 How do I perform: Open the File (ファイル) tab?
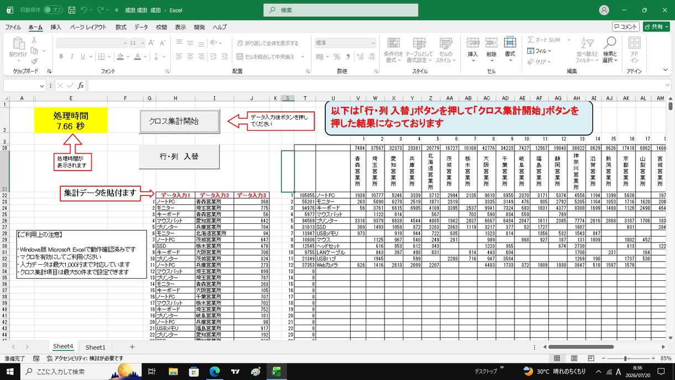tap(13, 27)
